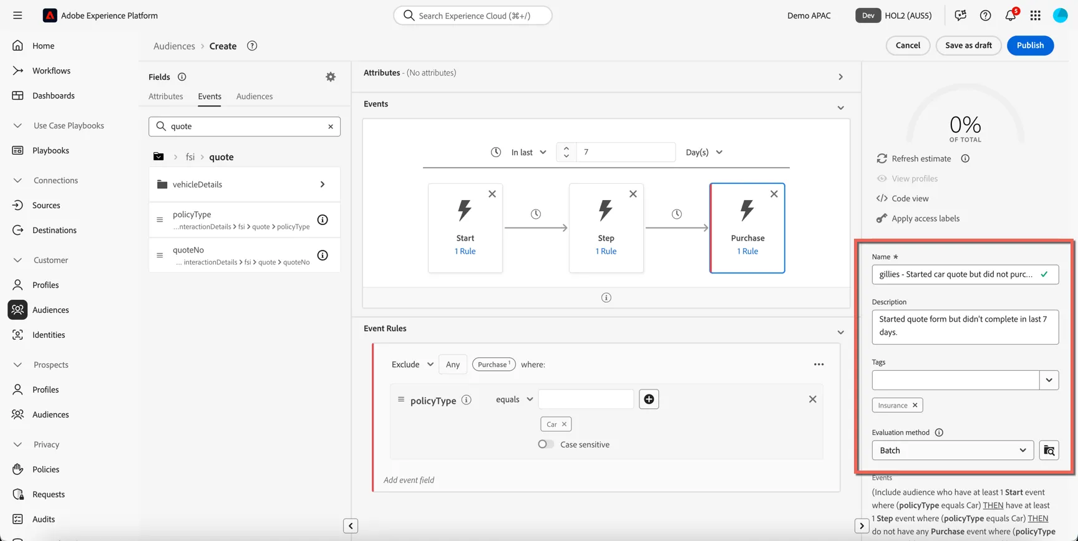This screenshot has height=541, width=1078.
Task: Open the Exclude dropdown
Action: (x=412, y=365)
